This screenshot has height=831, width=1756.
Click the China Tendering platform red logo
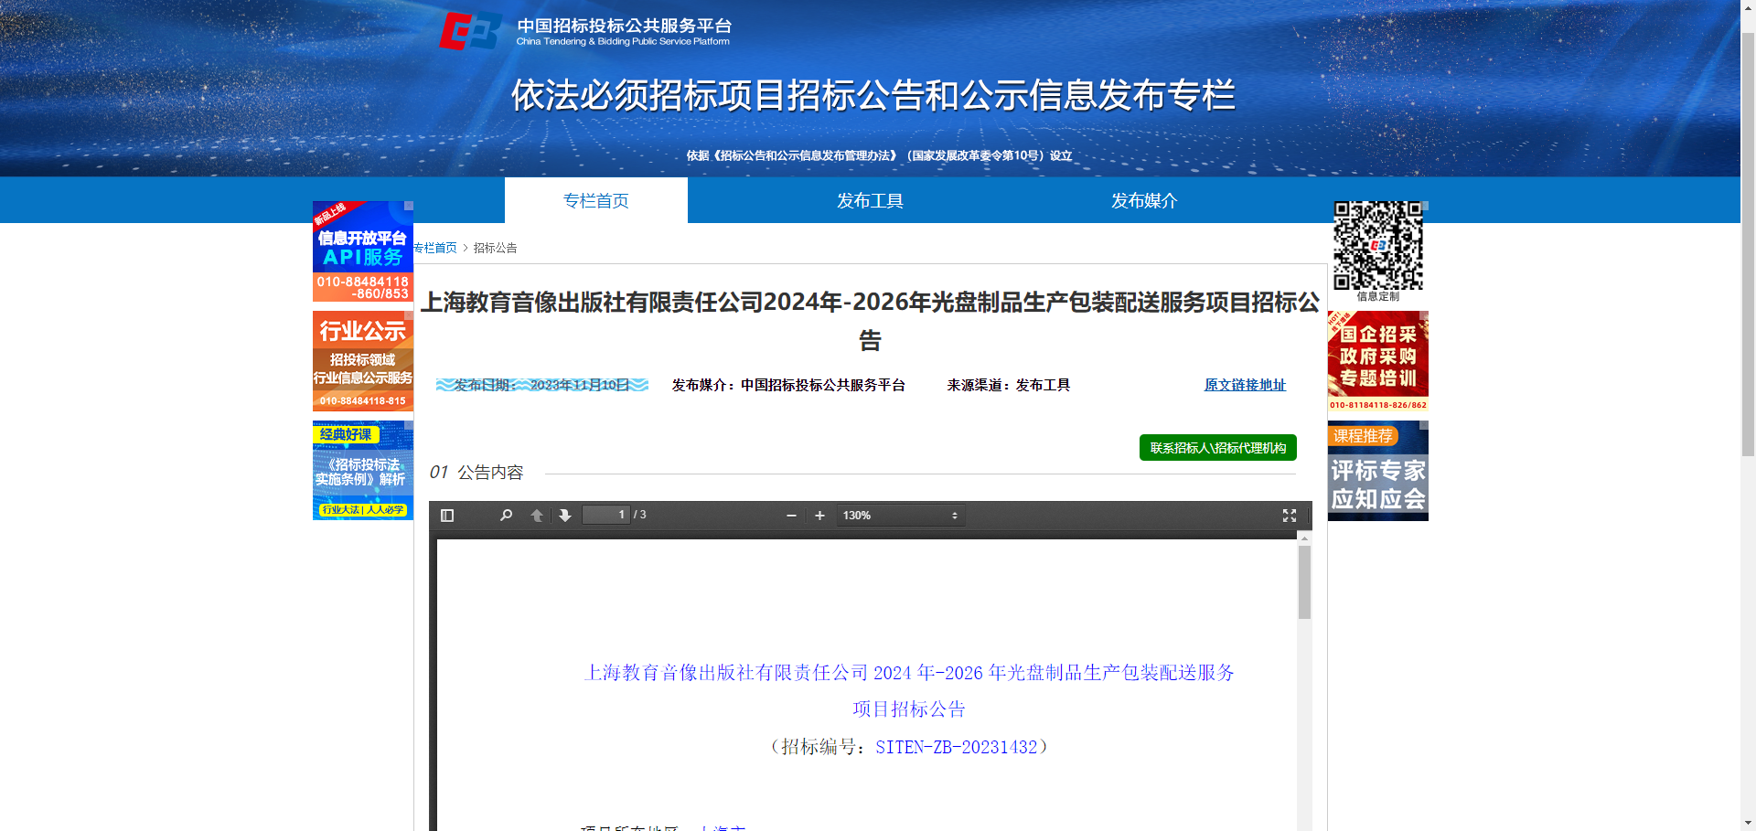pyautogui.click(x=470, y=30)
